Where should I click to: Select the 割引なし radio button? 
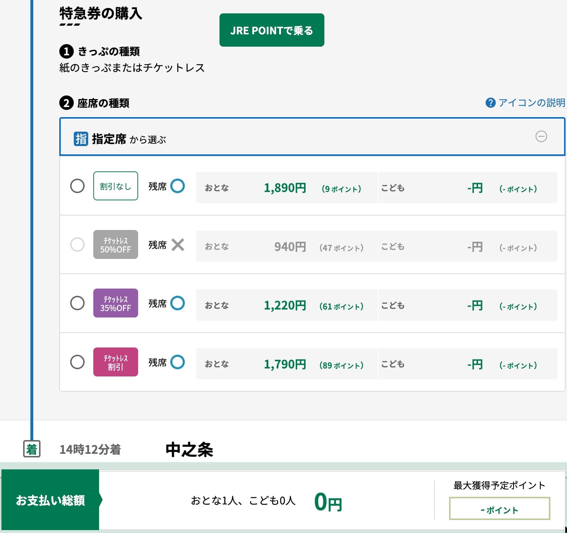tap(77, 186)
